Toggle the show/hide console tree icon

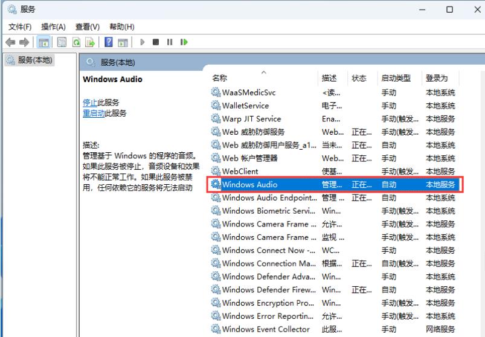[x=43, y=42]
